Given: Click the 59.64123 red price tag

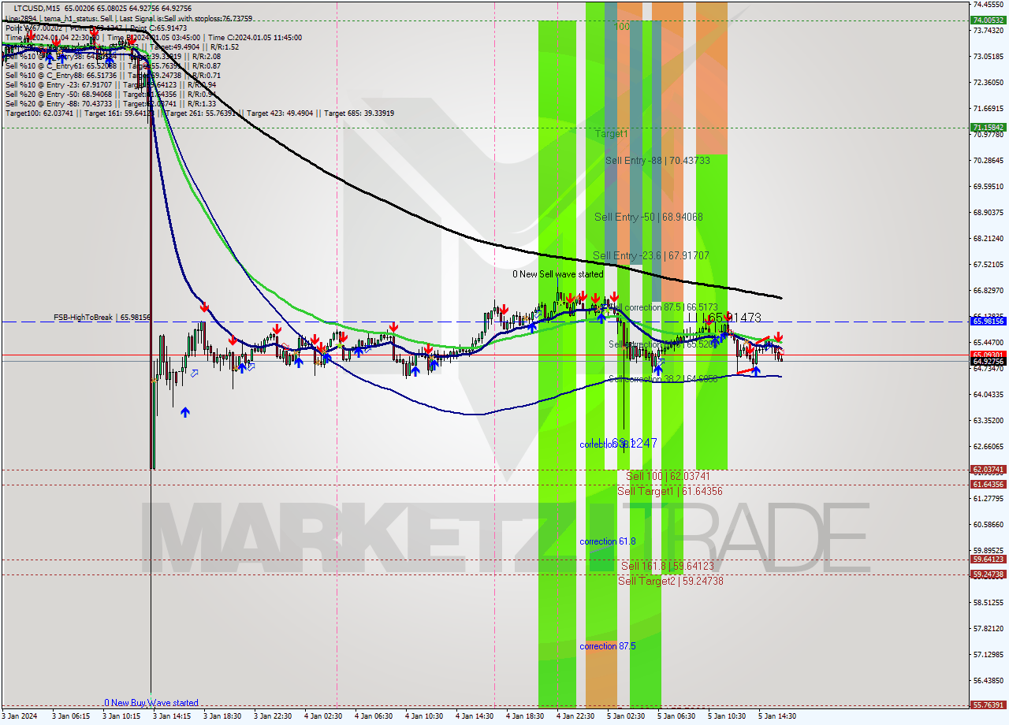Looking at the screenshot, I should tap(989, 560).
